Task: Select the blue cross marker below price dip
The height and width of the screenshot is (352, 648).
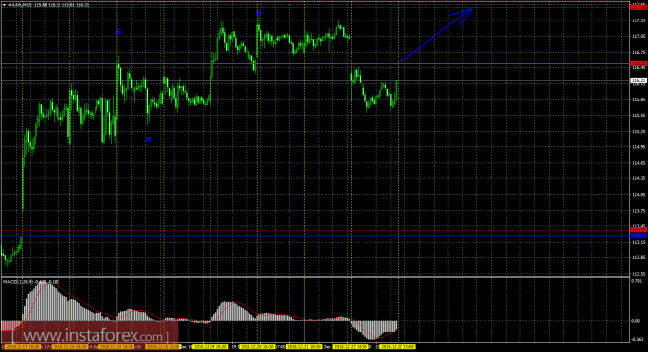Action: (149, 139)
